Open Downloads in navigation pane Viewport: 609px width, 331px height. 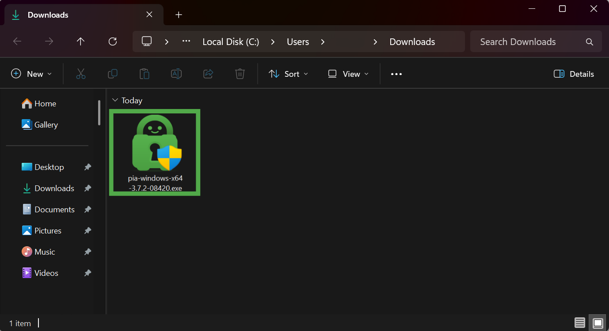[x=48, y=188]
